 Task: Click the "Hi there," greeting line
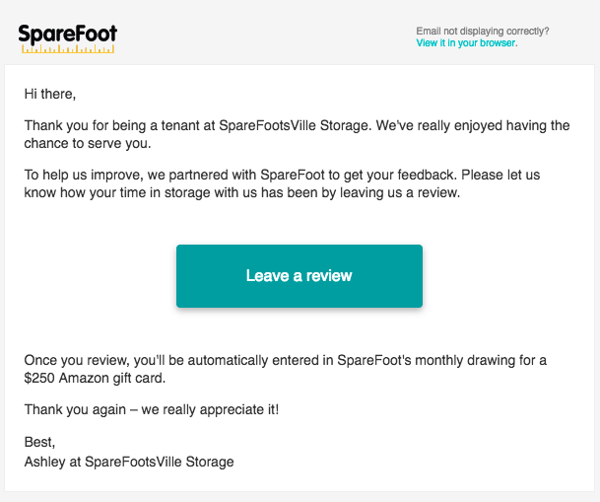(50, 94)
